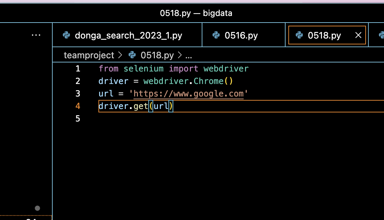
Task: Expand the breadcrumb ellipsis after 0518.py
Action: coord(189,55)
